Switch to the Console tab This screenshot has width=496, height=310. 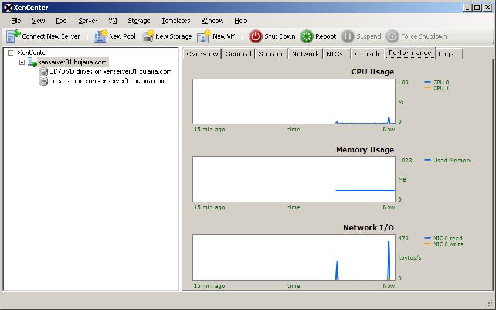point(368,54)
